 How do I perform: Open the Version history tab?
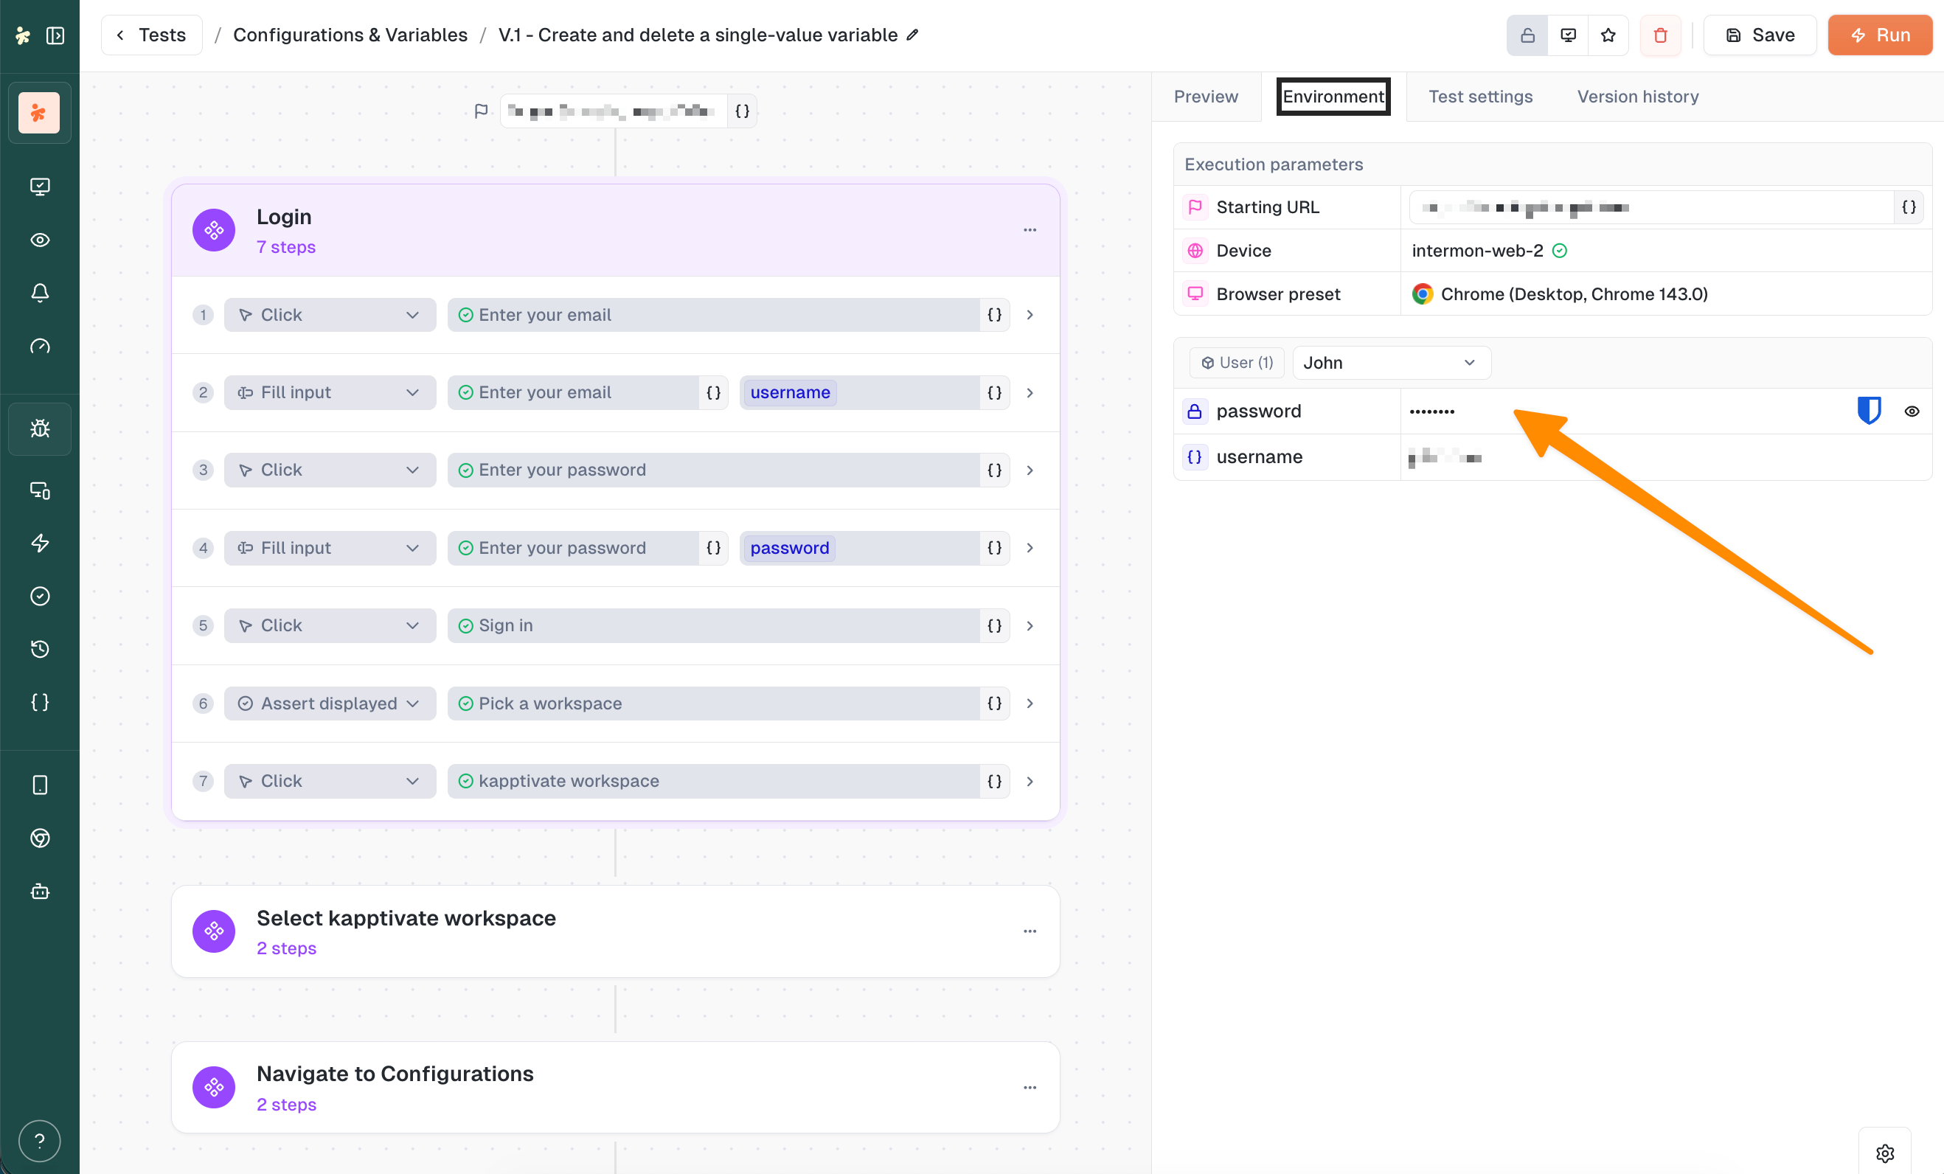pos(1638,97)
